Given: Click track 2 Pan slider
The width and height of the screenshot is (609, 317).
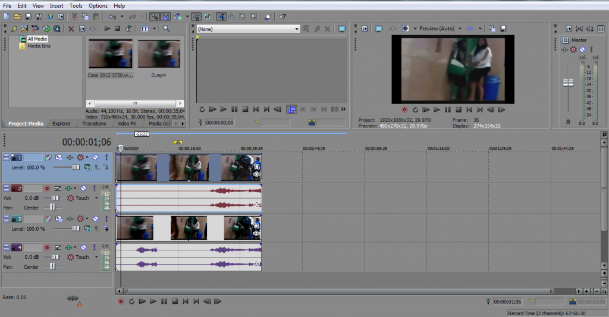Looking at the screenshot, I should [52, 208].
